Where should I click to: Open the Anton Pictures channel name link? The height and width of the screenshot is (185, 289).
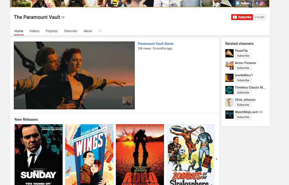point(245,63)
